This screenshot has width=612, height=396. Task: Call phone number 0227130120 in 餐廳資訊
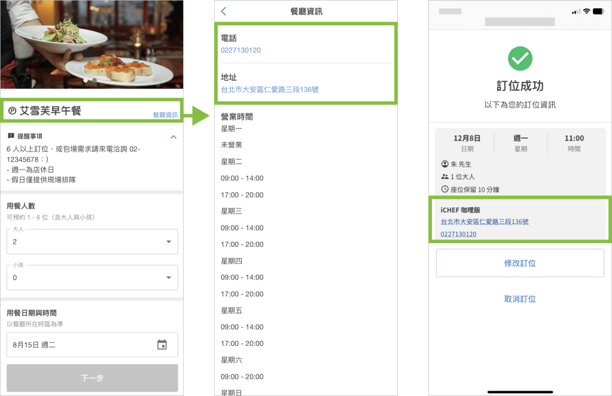pyautogui.click(x=240, y=50)
